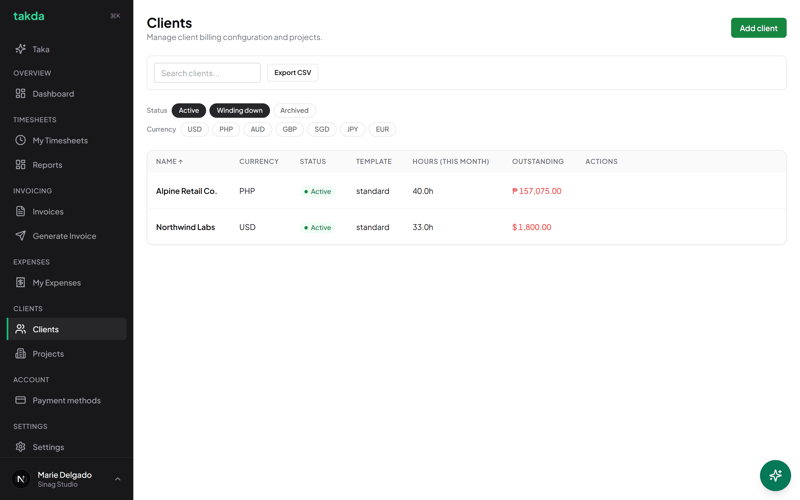Viewport: 800px width, 500px height.
Task: Click the Settings gear icon
Action: (21, 447)
